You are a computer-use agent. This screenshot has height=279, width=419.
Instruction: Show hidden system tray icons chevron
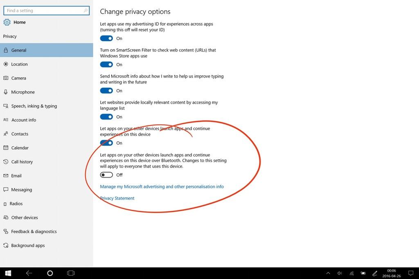(x=328, y=273)
